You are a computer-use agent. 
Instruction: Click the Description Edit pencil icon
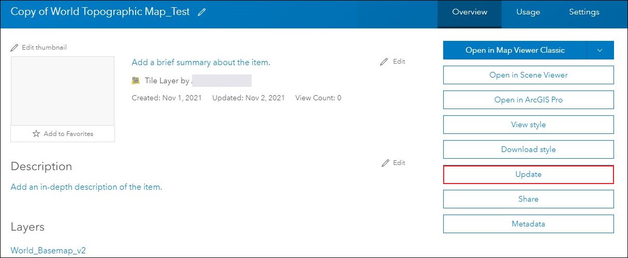(385, 163)
